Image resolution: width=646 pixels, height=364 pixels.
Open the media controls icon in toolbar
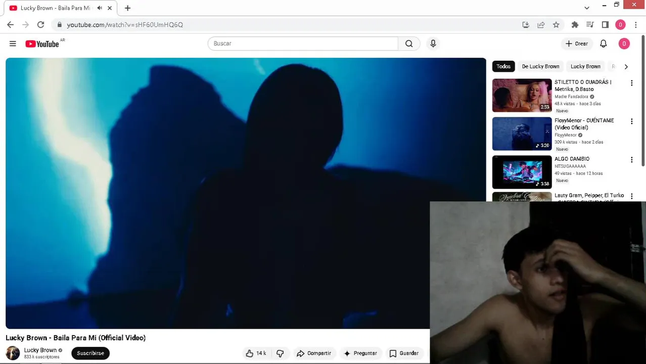coord(590,24)
